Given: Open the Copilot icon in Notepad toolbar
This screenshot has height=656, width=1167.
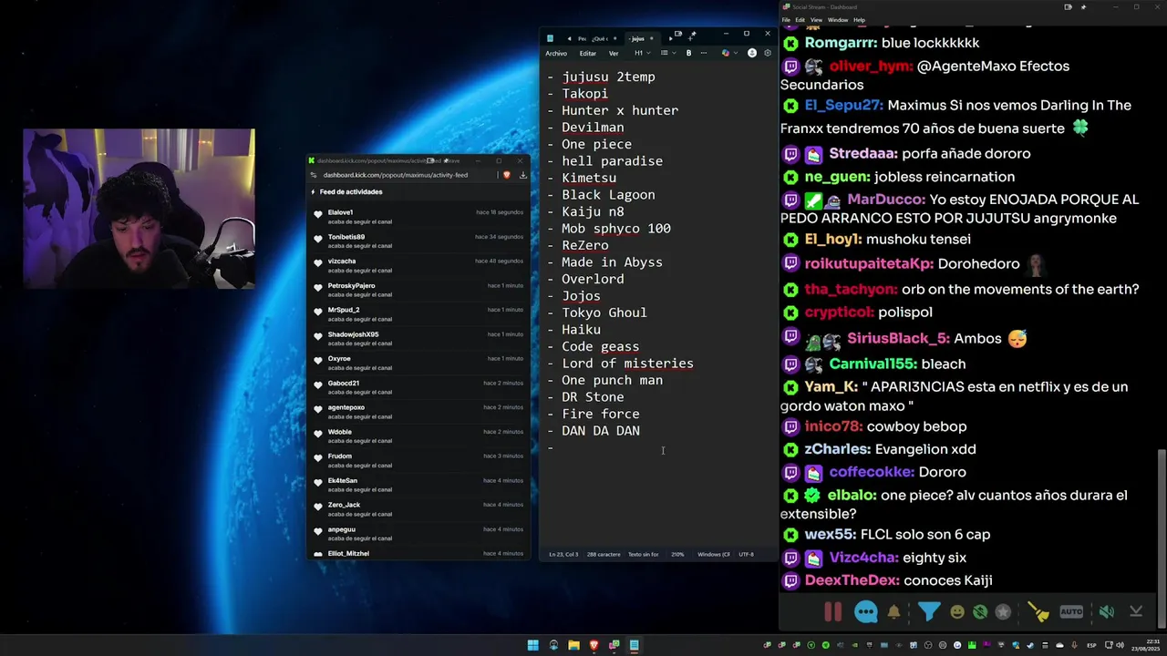Looking at the screenshot, I should (726, 53).
